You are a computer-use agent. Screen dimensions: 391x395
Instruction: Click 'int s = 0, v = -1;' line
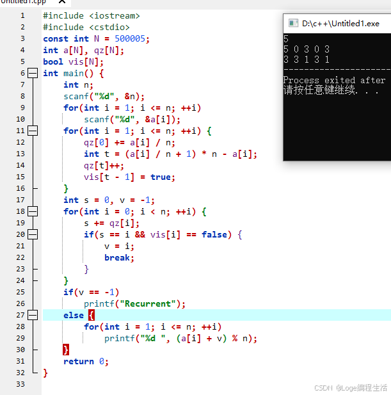point(109,200)
